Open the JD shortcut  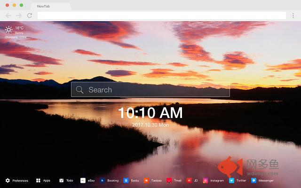click(x=189, y=180)
